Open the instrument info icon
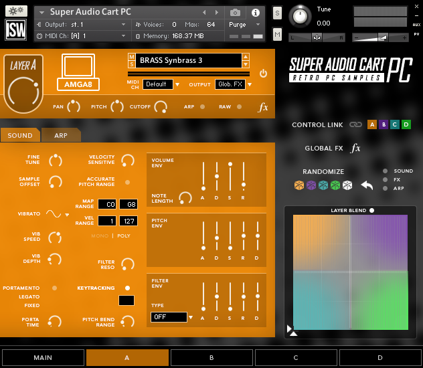The image size is (423, 368). pos(256,13)
